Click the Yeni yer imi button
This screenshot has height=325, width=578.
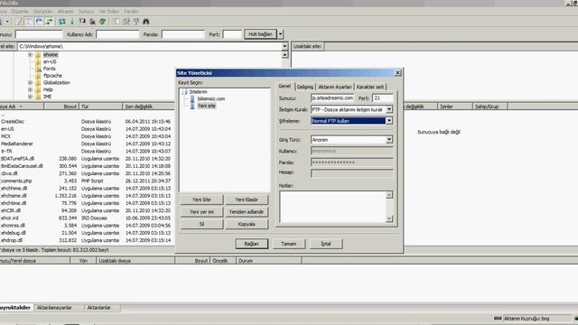point(201,212)
